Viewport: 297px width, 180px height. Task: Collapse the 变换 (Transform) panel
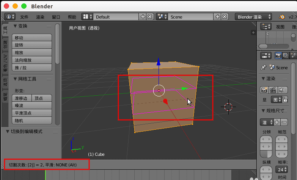coord(15,26)
